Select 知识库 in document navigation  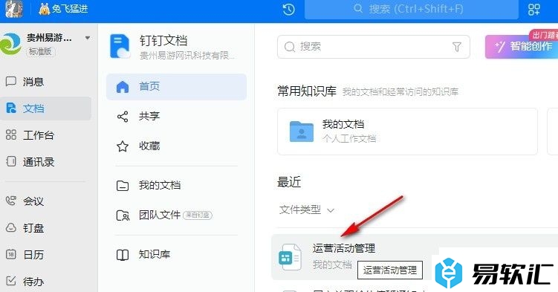pos(176,255)
